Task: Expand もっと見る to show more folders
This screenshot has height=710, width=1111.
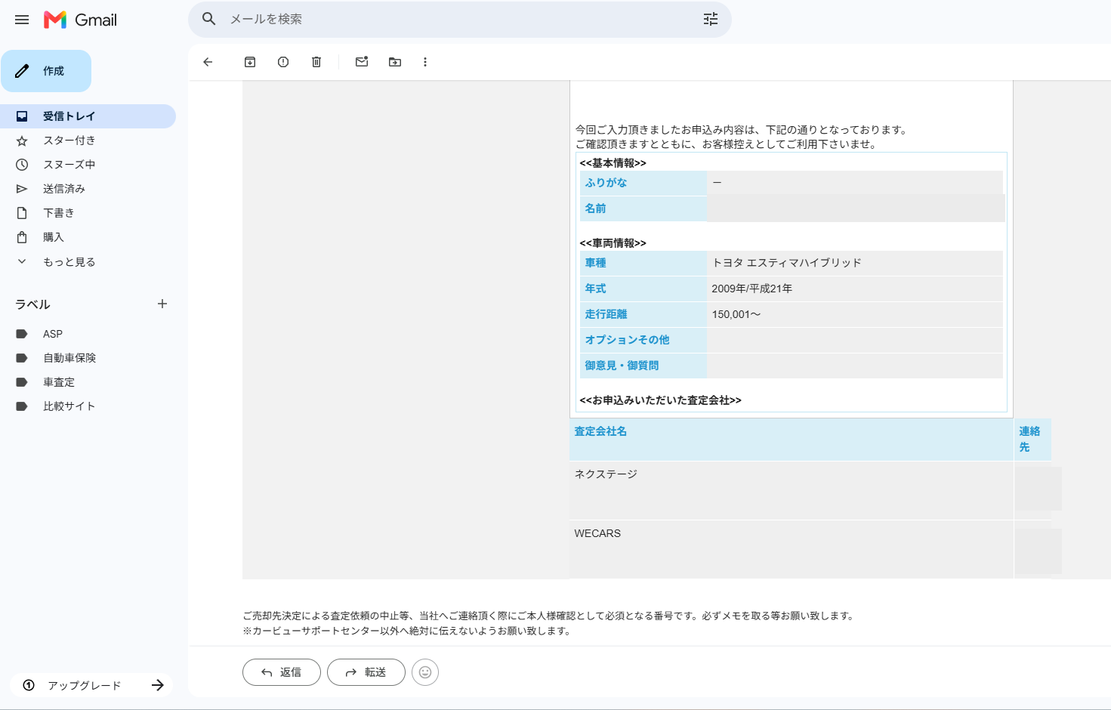Action: coord(88,262)
